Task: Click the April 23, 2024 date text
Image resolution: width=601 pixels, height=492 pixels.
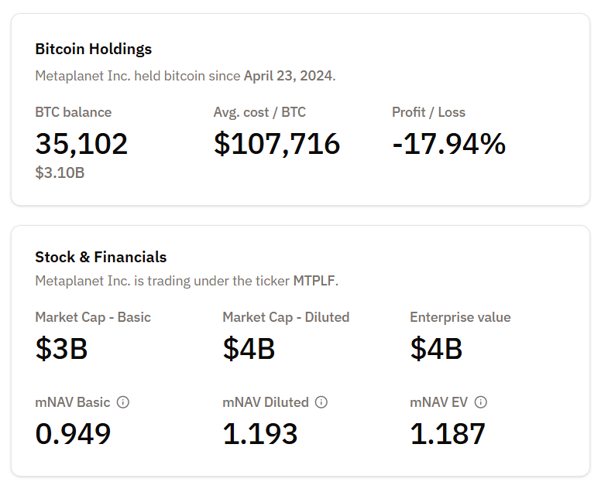Action: [288, 76]
